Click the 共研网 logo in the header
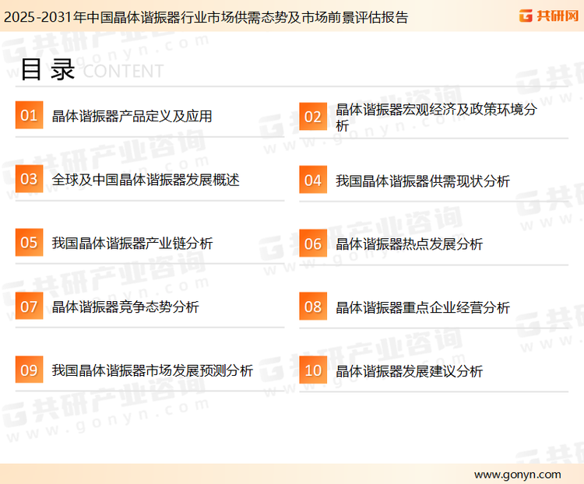 (x=549, y=16)
